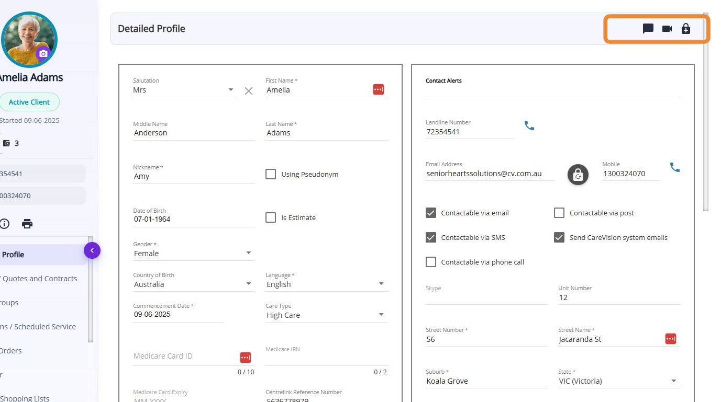Click the email lock-refresh icon
This screenshot has width=721, height=402.
coord(578,175)
